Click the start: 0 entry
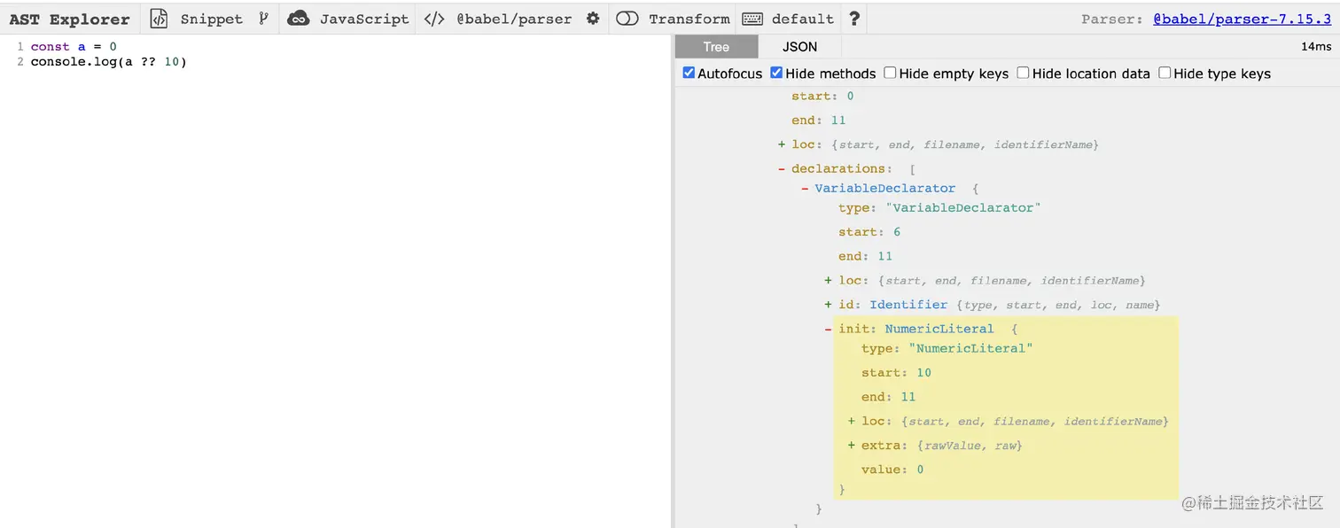Viewport: 1340px width, 528px height. pyautogui.click(x=822, y=96)
